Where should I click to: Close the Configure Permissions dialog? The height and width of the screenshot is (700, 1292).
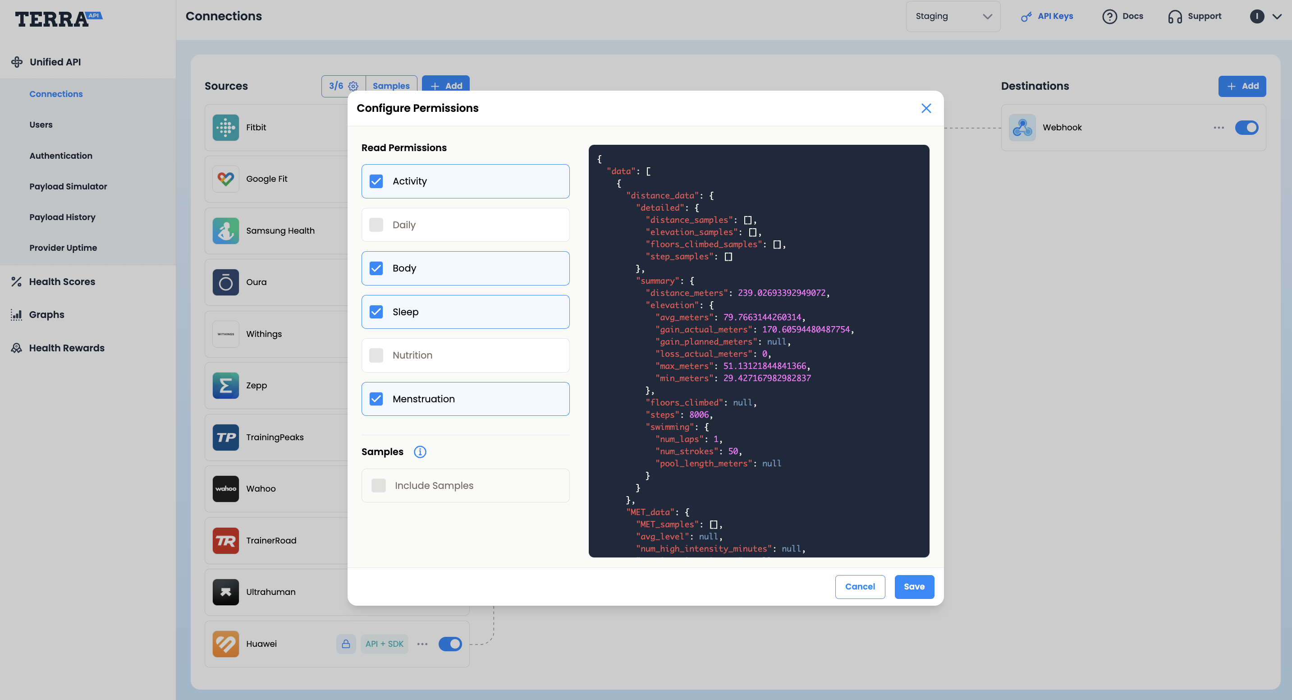click(926, 108)
